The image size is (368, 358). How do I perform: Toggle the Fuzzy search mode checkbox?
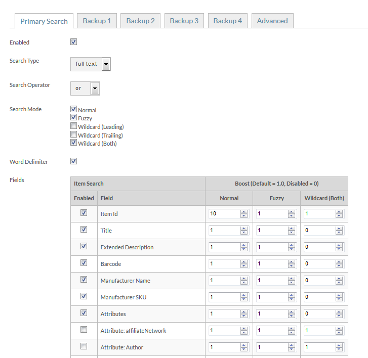pos(74,117)
